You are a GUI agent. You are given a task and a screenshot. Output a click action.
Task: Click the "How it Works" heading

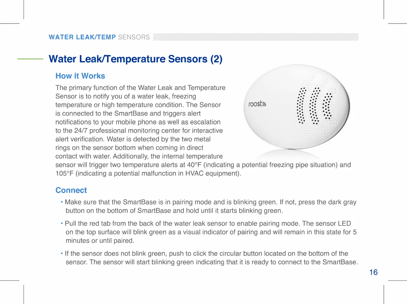point(80,76)
